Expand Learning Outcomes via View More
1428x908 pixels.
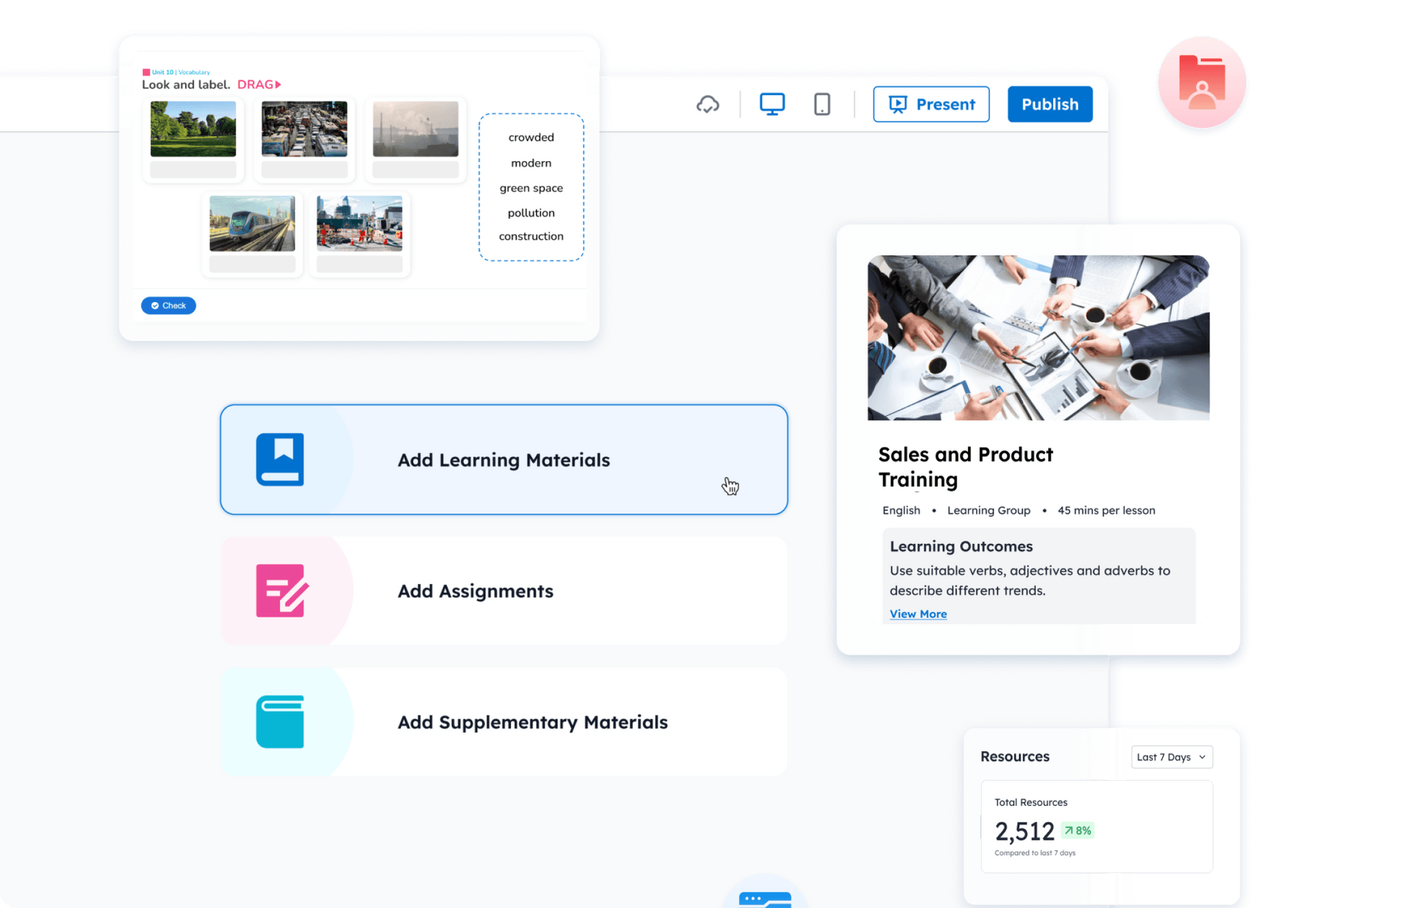(x=918, y=614)
